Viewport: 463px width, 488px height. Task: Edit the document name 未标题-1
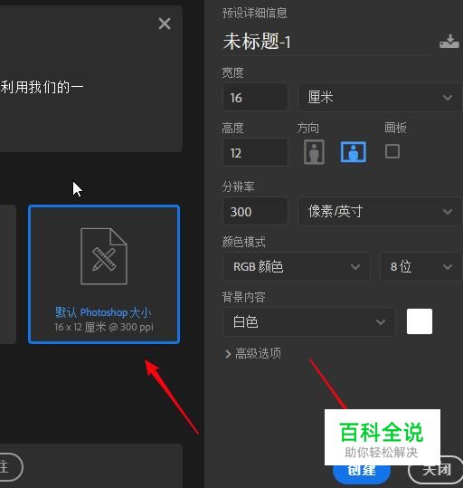[257, 42]
